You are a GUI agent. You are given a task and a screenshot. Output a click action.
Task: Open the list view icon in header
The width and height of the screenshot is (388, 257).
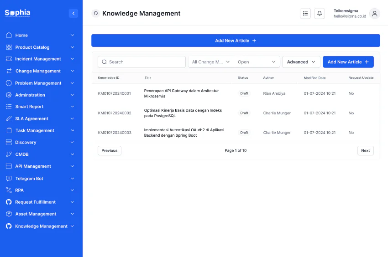click(x=305, y=13)
